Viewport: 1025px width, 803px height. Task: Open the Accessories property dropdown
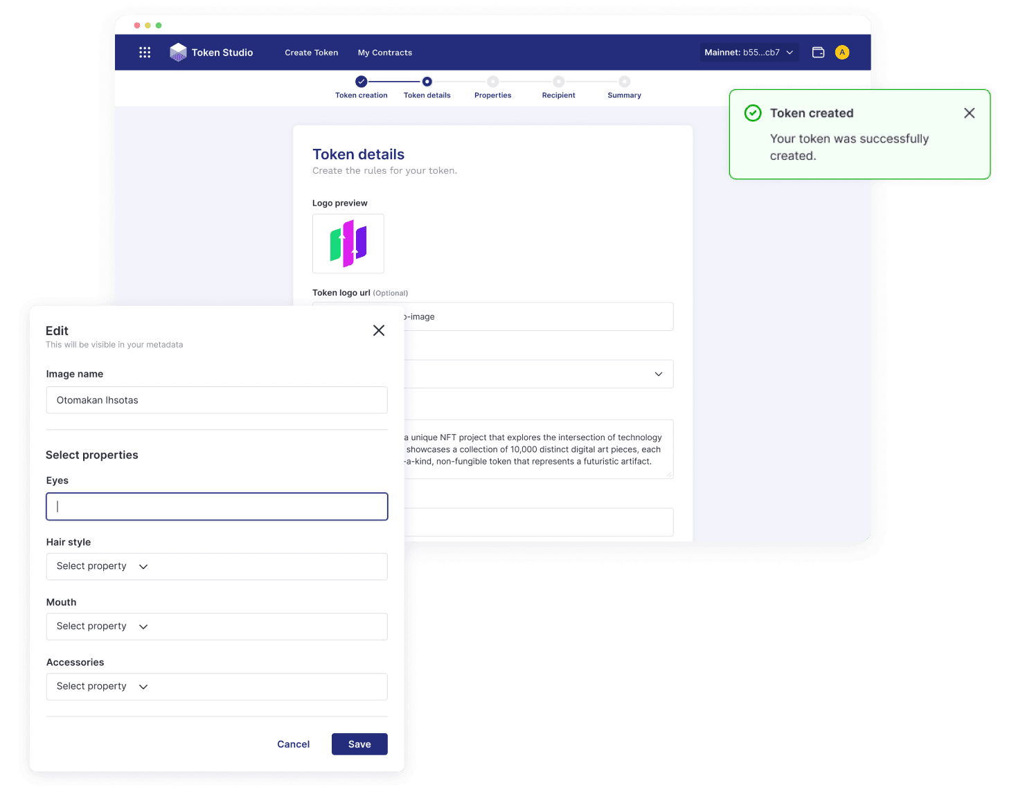pos(217,687)
